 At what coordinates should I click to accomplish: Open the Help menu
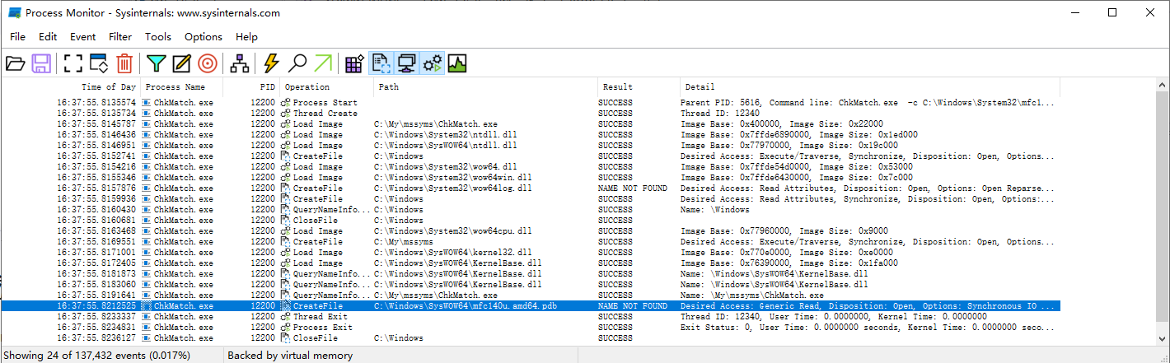tap(246, 37)
